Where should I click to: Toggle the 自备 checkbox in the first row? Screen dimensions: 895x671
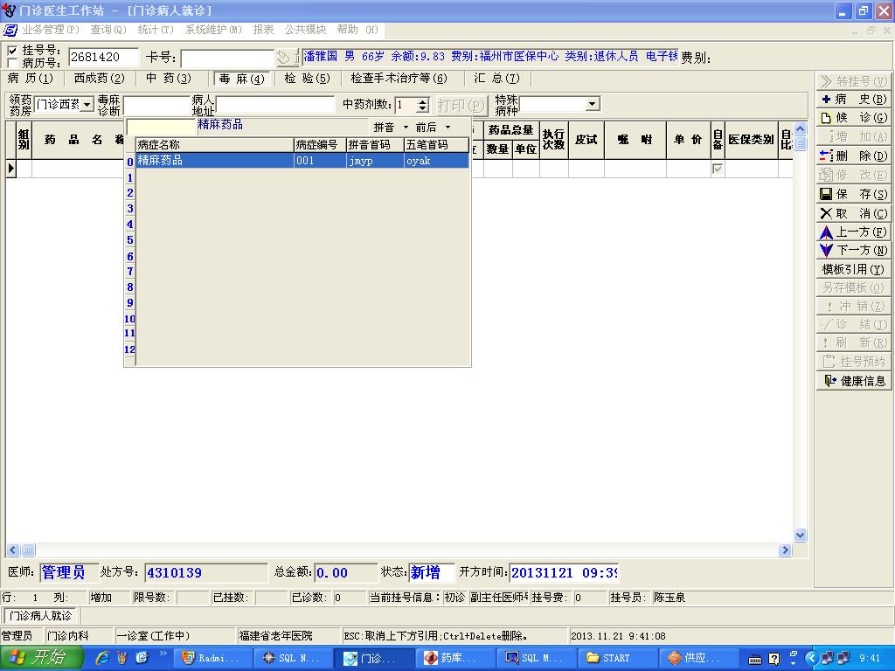(718, 169)
